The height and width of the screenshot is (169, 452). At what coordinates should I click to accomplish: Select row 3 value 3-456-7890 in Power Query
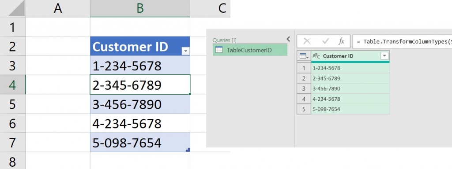[x=350, y=88]
